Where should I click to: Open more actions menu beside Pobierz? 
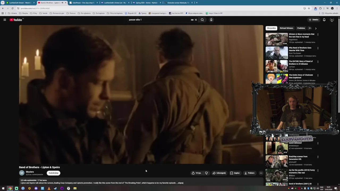pyautogui.click(x=261, y=173)
